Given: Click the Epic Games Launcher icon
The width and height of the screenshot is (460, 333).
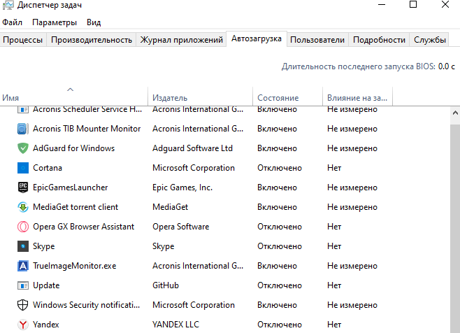Looking at the screenshot, I should [23, 187].
